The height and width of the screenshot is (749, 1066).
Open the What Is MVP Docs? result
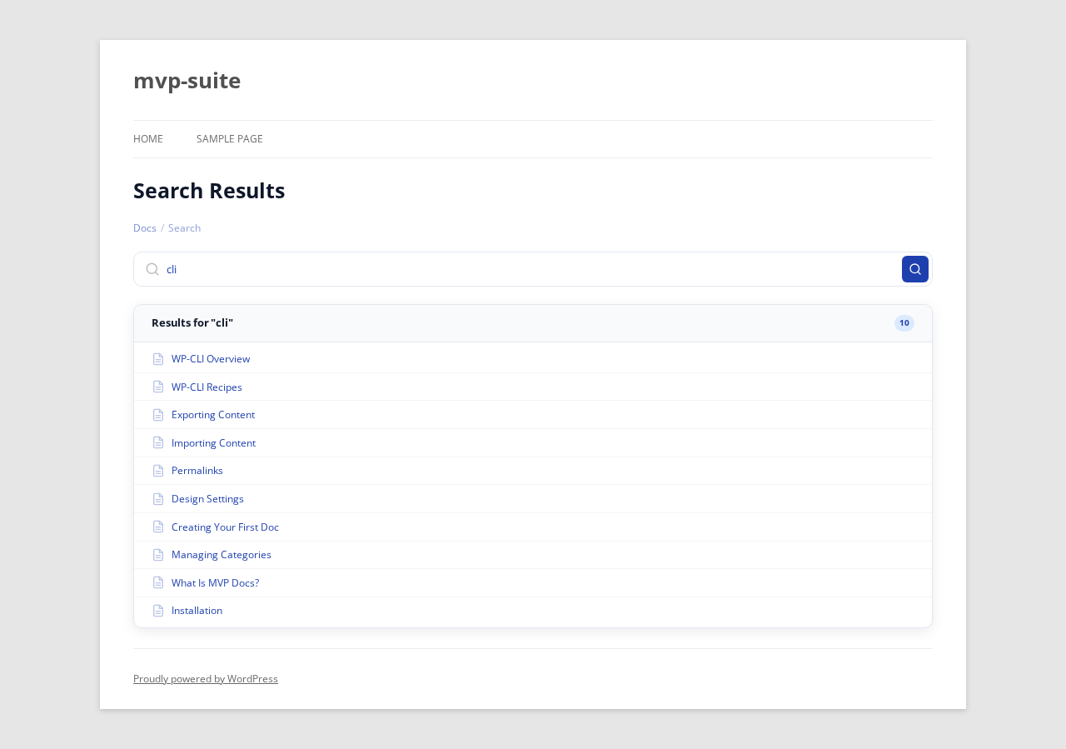pyautogui.click(x=215, y=582)
